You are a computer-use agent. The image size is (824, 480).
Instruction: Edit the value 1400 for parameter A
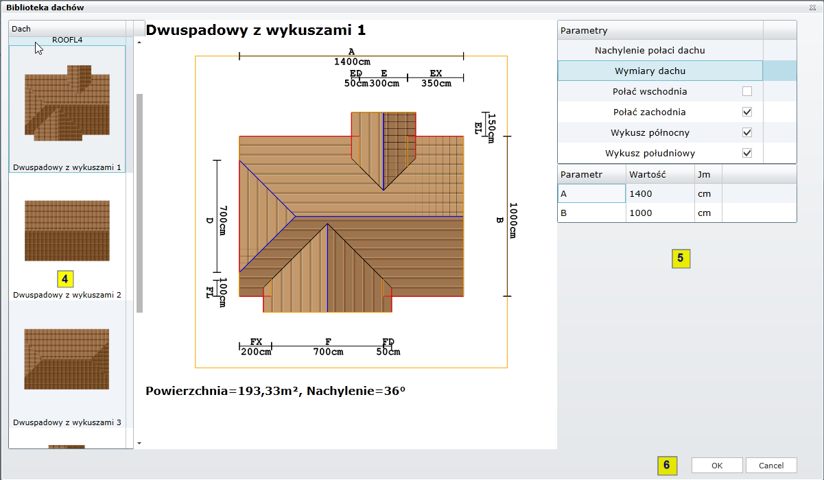[x=659, y=194]
